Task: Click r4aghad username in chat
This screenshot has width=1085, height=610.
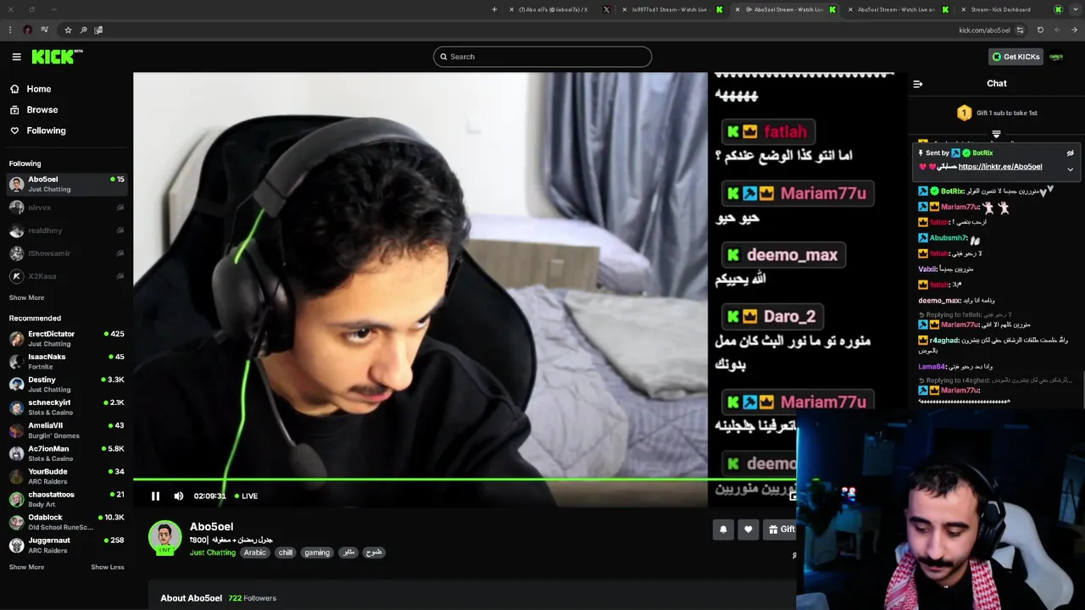Action: coord(944,341)
